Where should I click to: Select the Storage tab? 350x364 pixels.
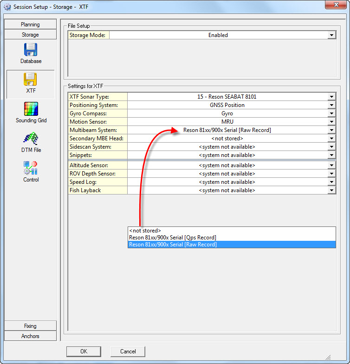(30, 35)
